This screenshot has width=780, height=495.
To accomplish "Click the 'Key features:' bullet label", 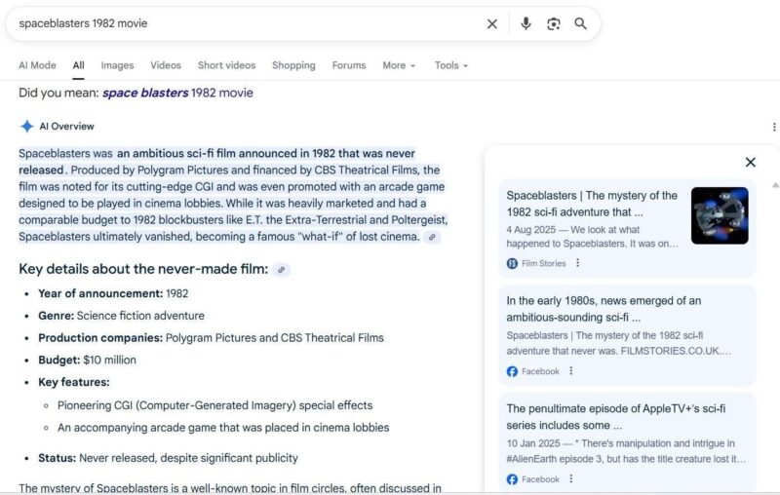I will 74,382.
